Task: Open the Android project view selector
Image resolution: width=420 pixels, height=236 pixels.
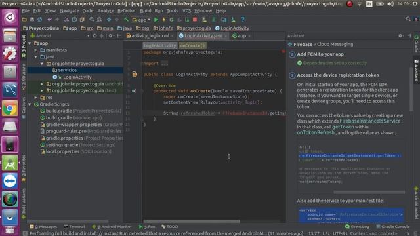Action: (60, 36)
